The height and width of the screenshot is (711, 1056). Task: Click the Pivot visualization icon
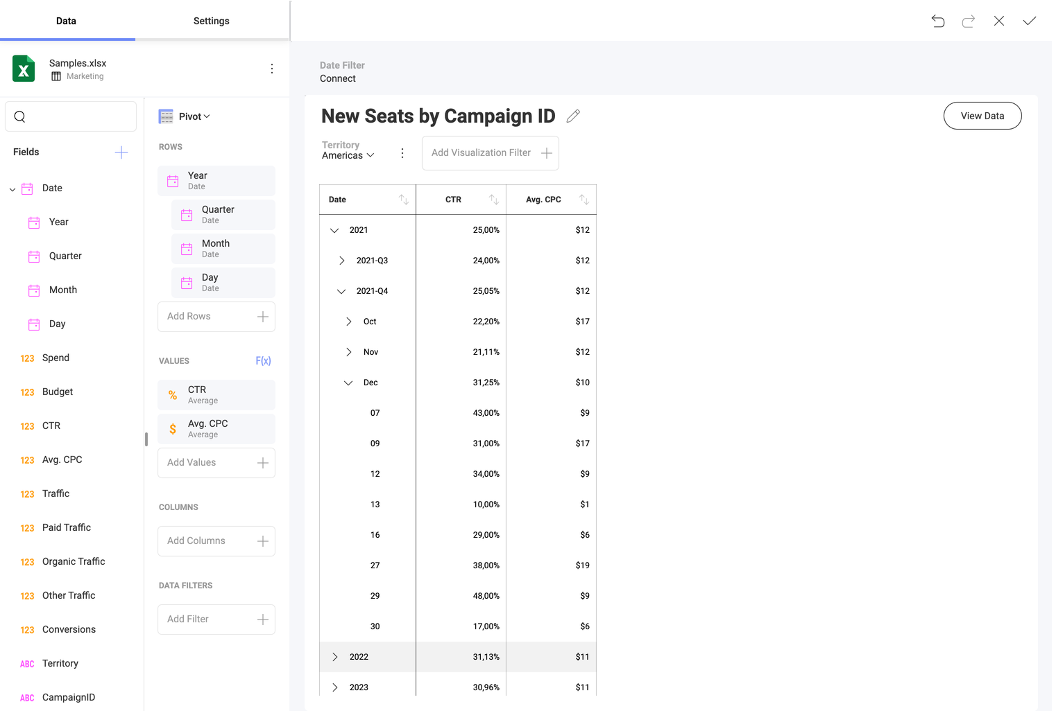point(166,116)
